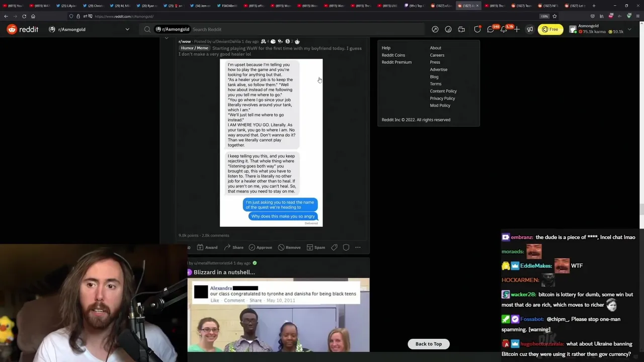Switch to the Twitter (25) Lillyda tab
The image size is (644, 362).
coord(66,6)
